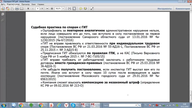This screenshot has width=192, height=108.
Task: Open Internet Explorer from taskbar
Action: click(x=59, y=105)
